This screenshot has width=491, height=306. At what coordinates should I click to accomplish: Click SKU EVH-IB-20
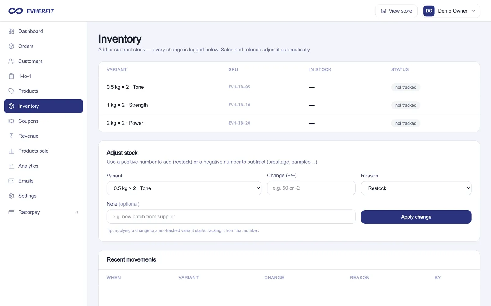(239, 123)
